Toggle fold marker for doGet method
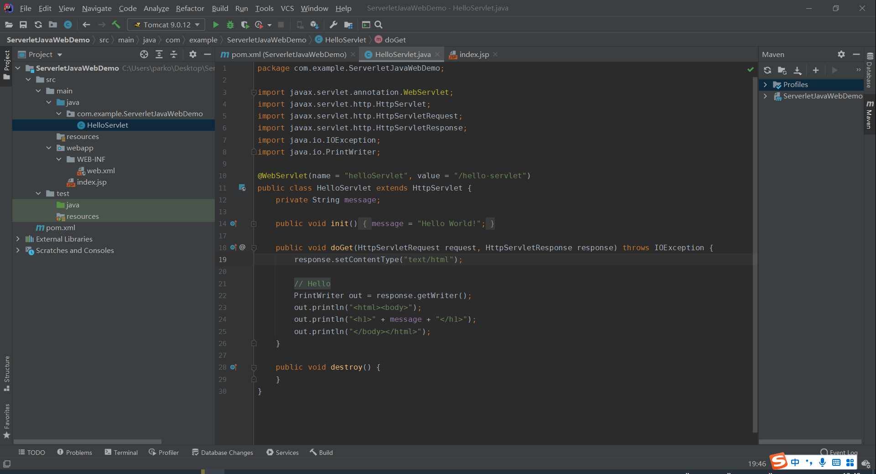 (x=254, y=248)
